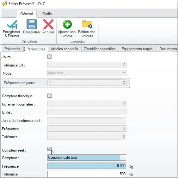Select the Equipements requis tab
The width and height of the screenshot is (178, 178).
coord(137,49)
